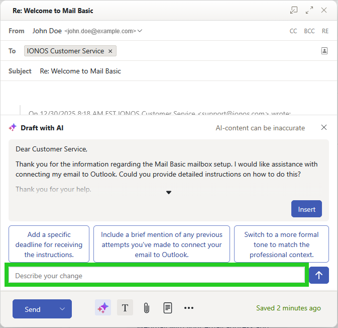This screenshot has height=328, width=338.
Task: Focus the 'Describe your change' input
Action: click(x=157, y=275)
